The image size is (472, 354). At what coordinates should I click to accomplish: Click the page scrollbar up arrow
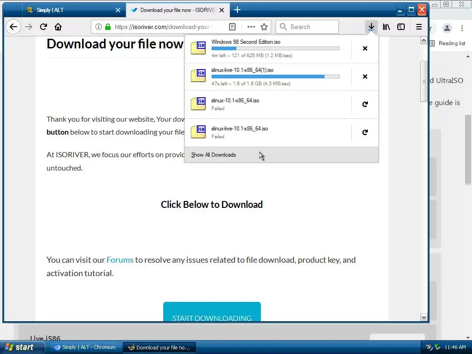(424, 41)
